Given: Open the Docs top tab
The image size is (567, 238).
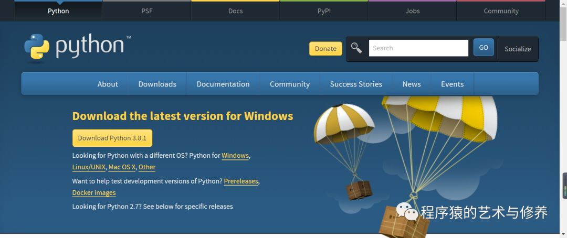Looking at the screenshot, I should coord(235,11).
